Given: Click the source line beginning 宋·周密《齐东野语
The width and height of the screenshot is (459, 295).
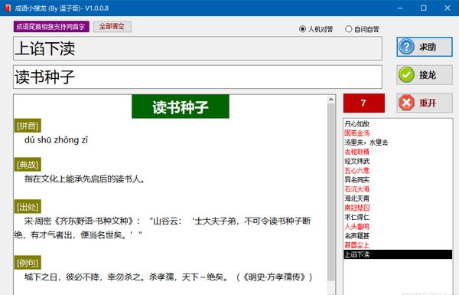Looking at the screenshot, I should [162, 228].
